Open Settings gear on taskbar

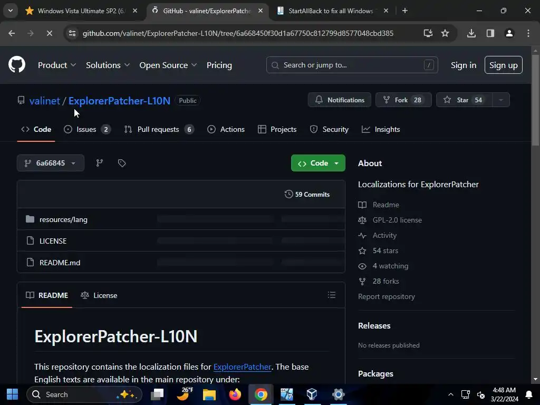(x=338, y=394)
